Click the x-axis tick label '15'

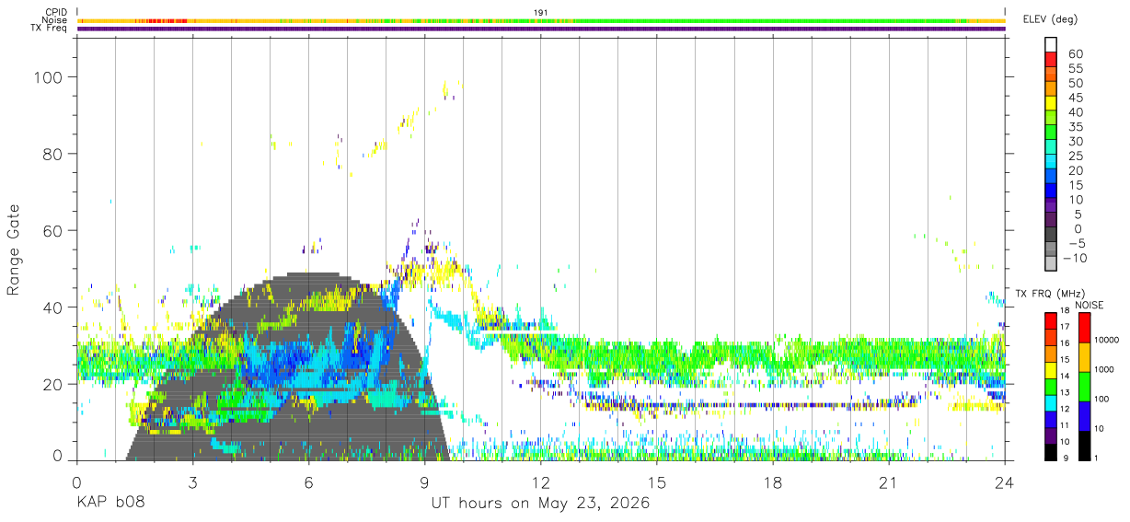coord(657,482)
